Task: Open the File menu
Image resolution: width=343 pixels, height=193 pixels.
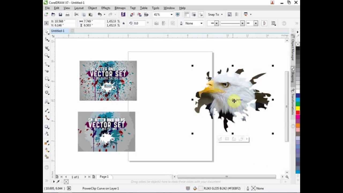Action: tap(47, 8)
